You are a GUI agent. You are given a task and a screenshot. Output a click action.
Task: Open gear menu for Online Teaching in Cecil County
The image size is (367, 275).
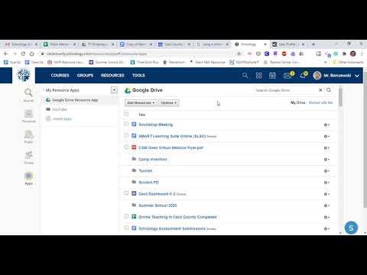tap(326, 217)
